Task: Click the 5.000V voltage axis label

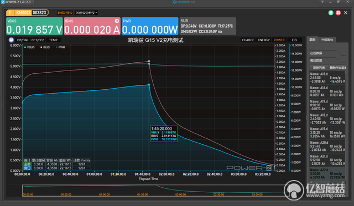Action: point(15,66)
